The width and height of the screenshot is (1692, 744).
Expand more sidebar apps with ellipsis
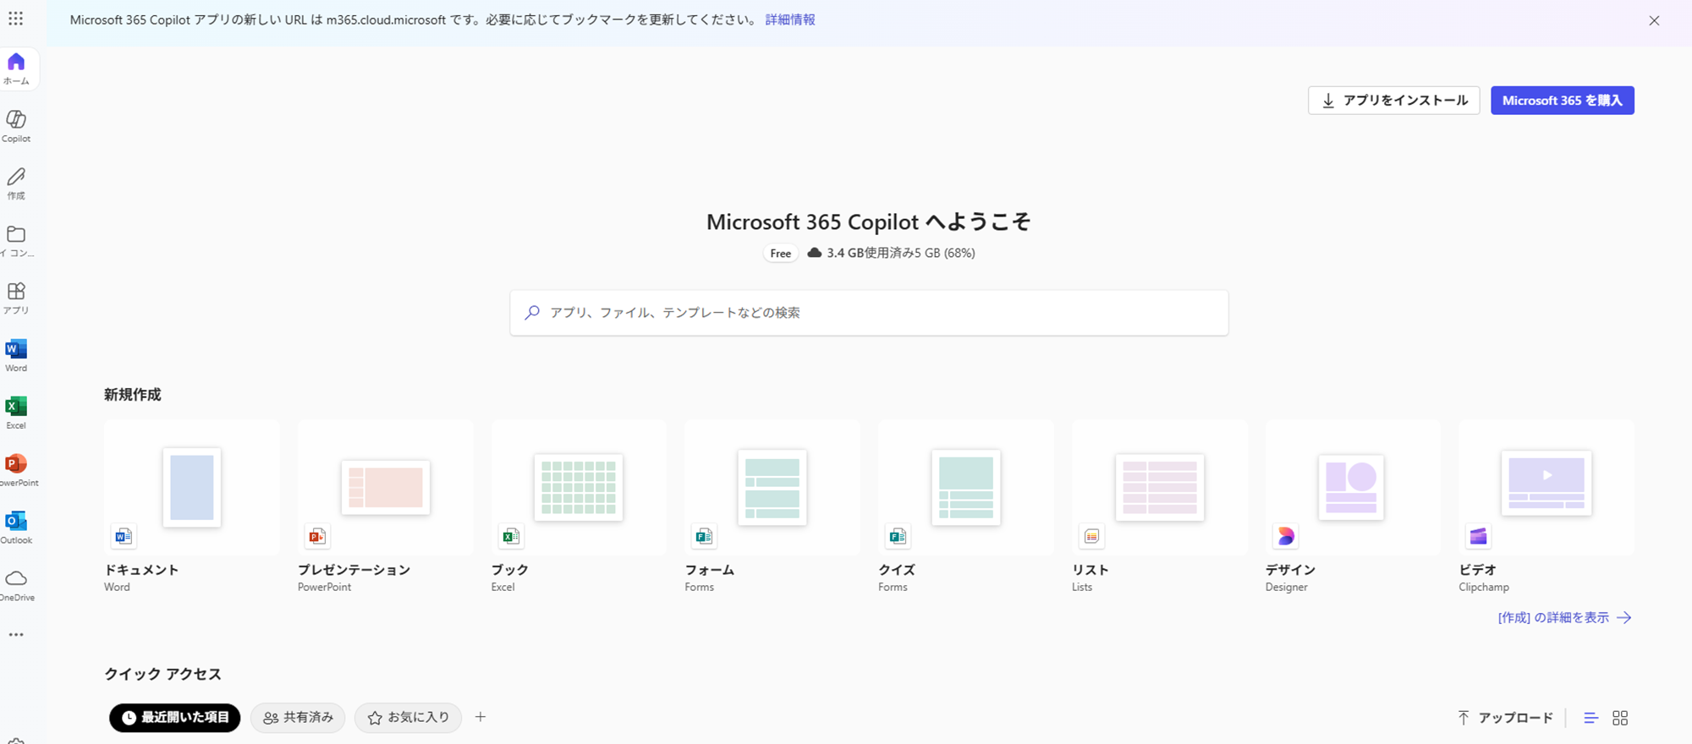[16, 635]
